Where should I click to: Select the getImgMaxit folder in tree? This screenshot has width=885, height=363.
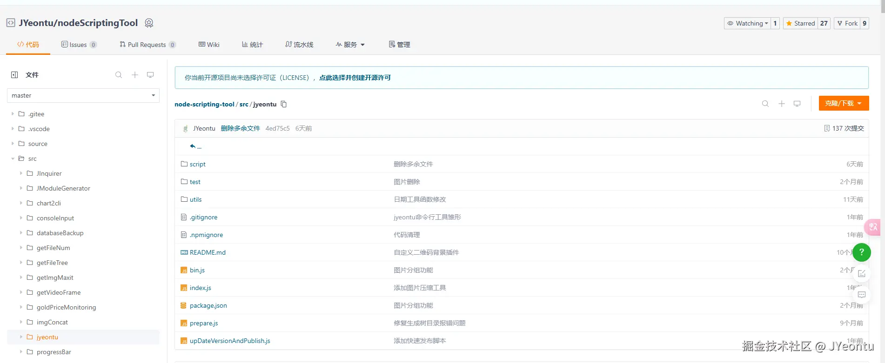[x=55, y=277]
